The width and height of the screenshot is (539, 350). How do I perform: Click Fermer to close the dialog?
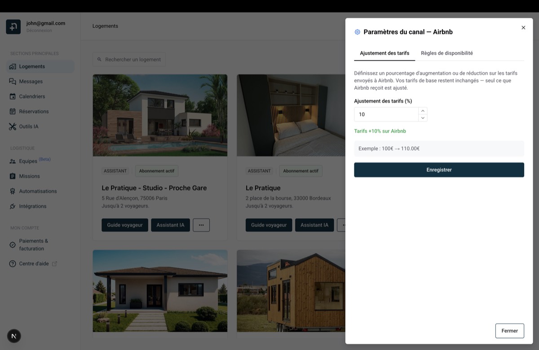[509, 331]
